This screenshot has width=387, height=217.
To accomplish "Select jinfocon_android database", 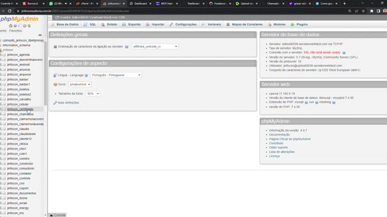I will click(18, 64).
